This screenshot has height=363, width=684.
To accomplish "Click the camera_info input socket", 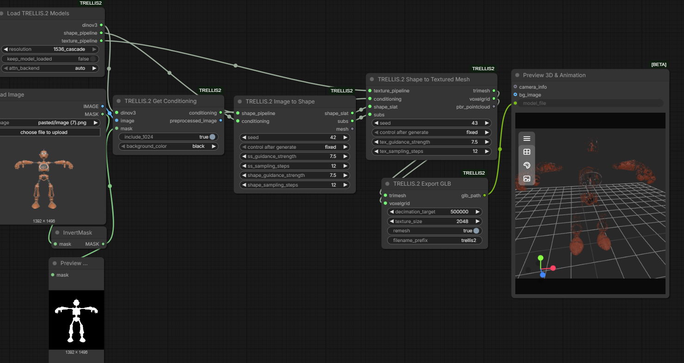I will tap(515, 87).
